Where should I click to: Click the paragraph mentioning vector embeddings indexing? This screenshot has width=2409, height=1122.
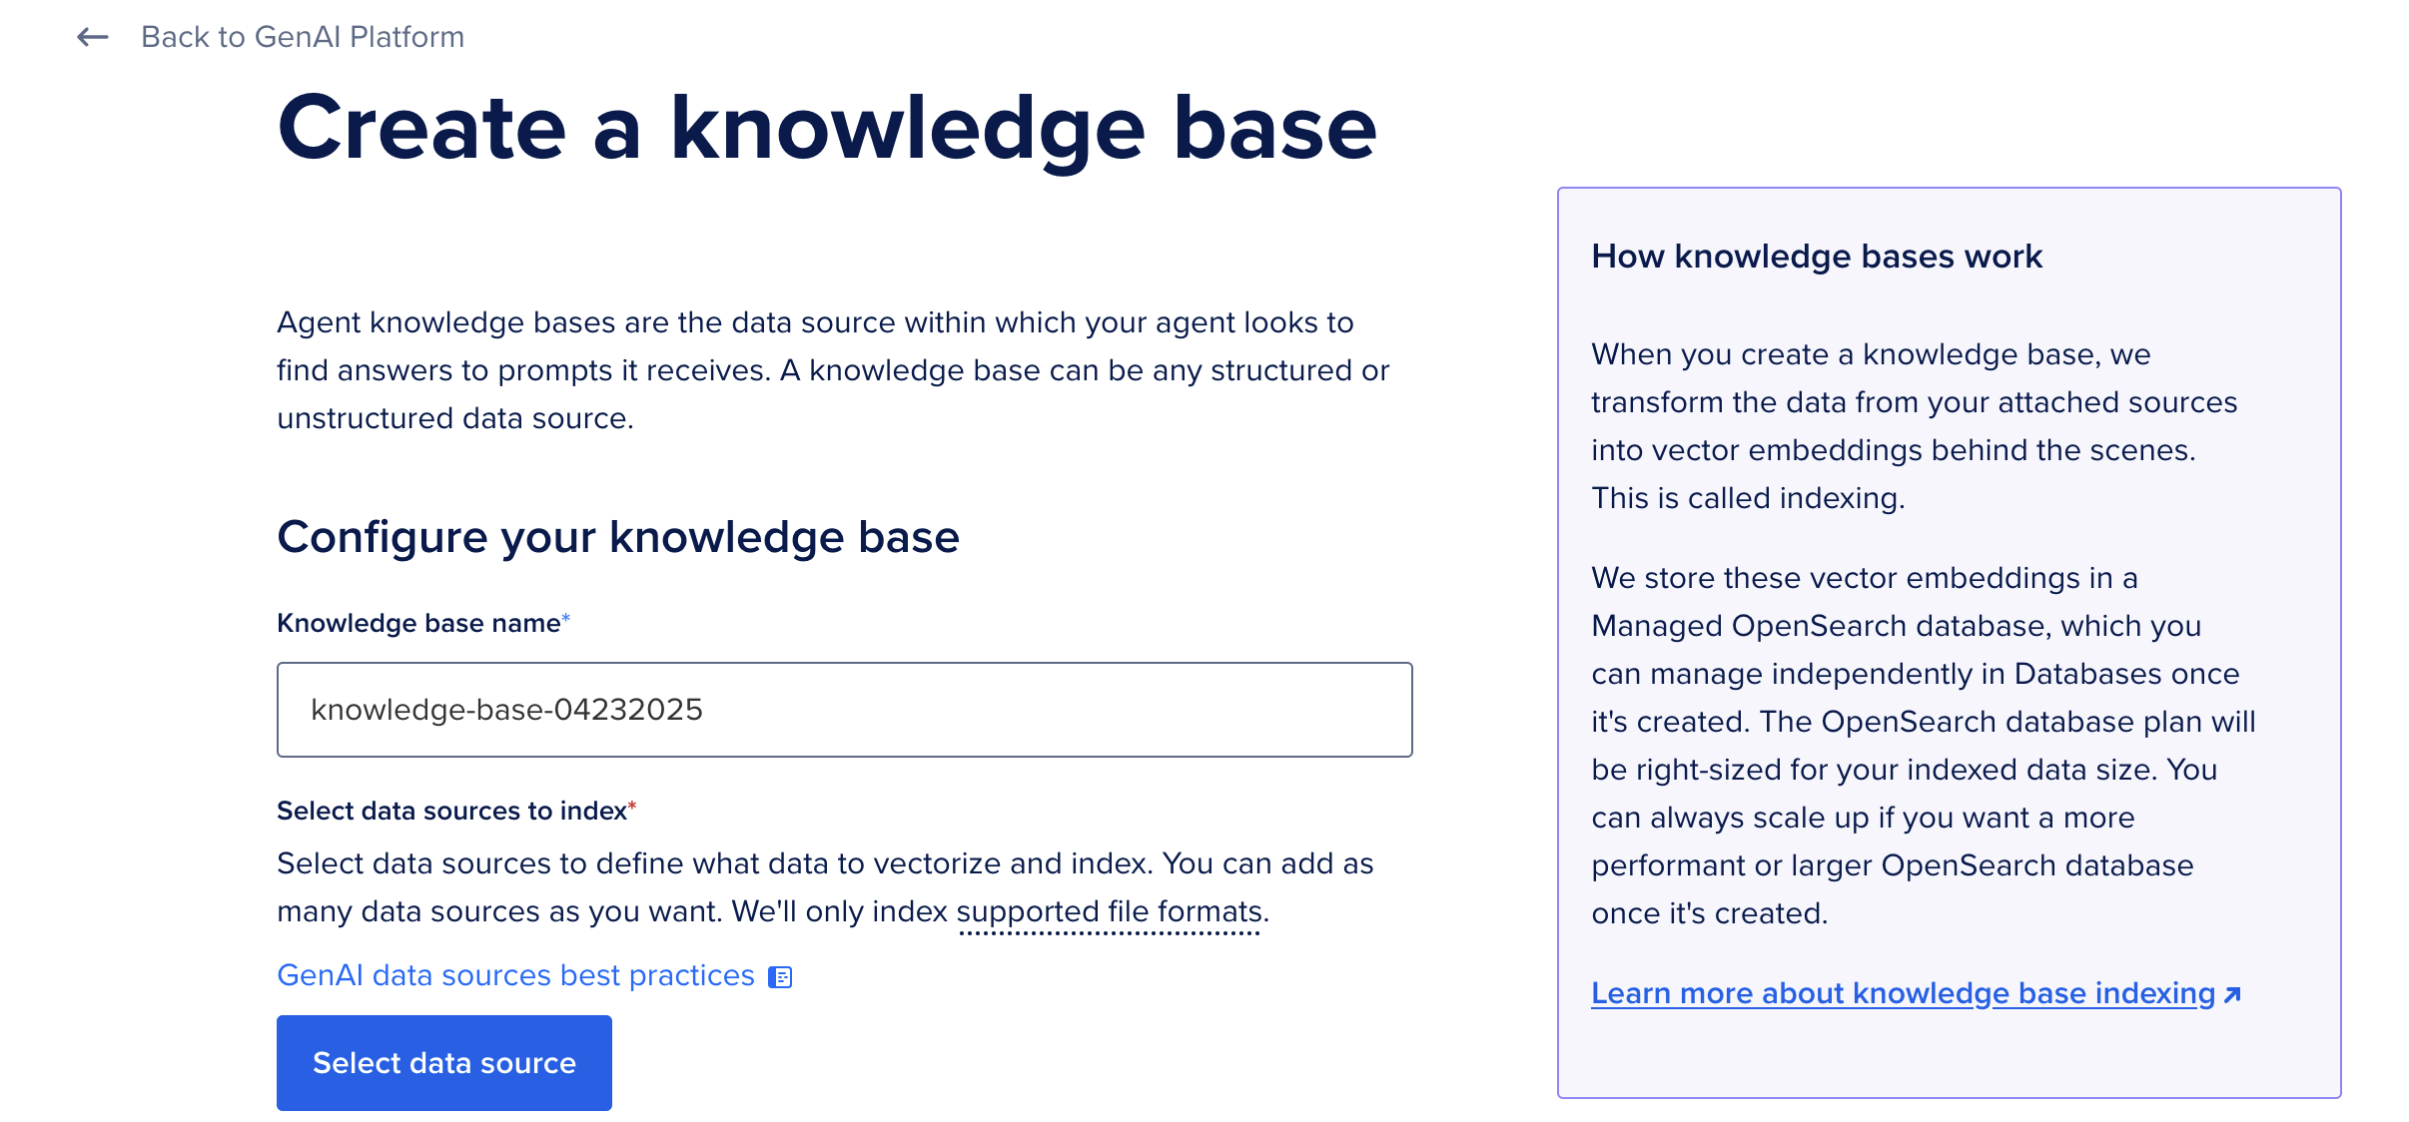1914,426
